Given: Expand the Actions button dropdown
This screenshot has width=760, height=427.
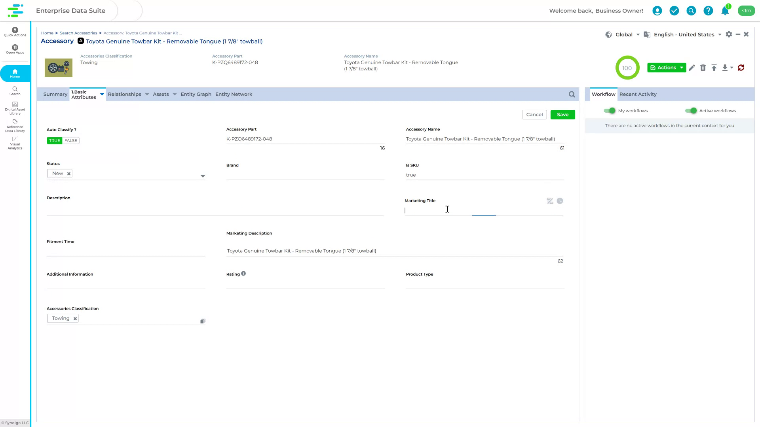Looking at the screenshot, I should [x=681, y=68].
